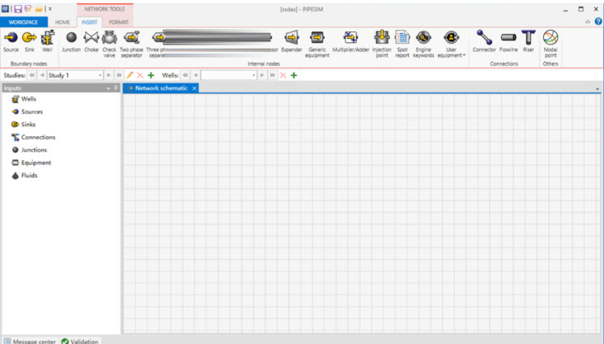Select the Expander equipment icon
Image resolution: width=604 pixels, height=344 pixels.
tap(291, 40)
